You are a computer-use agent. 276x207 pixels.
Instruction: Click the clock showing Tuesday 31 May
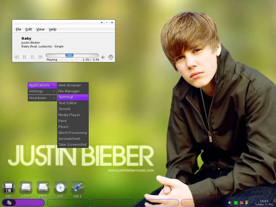coord(264,202)
